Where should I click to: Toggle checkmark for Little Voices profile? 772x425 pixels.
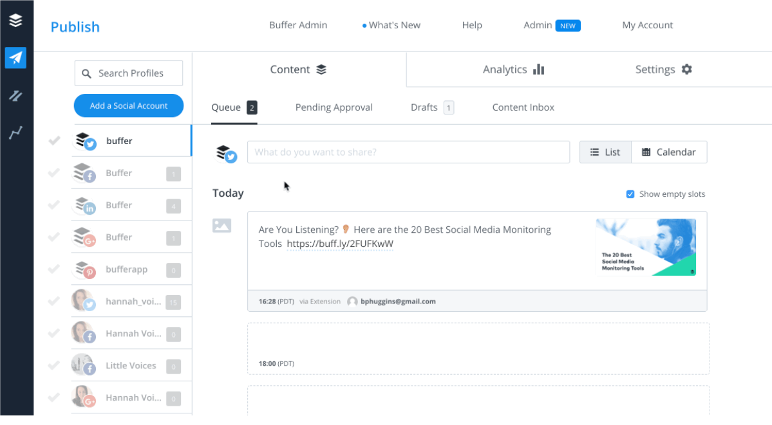(54, 365)
